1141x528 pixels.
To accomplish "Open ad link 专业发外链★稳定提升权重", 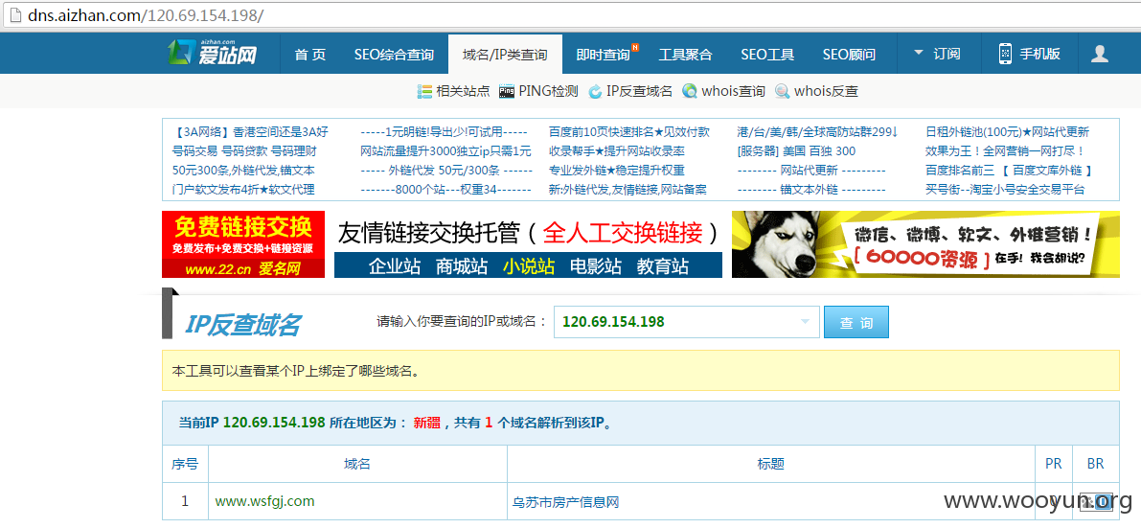I will coord(617,171).
